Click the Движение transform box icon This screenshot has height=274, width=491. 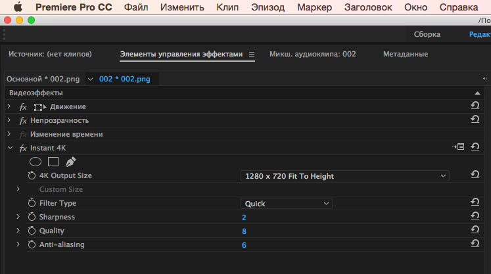pos(39,107)
